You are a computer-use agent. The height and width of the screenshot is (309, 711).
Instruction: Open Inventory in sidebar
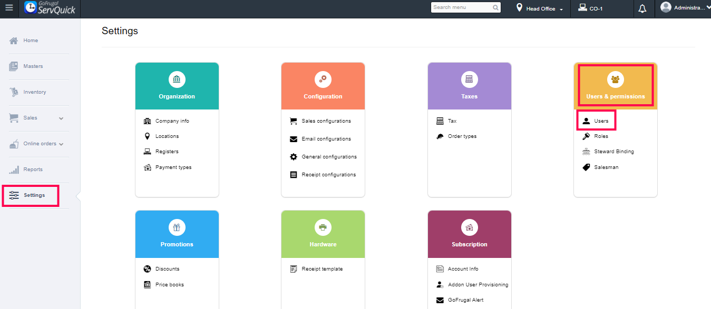35,92
